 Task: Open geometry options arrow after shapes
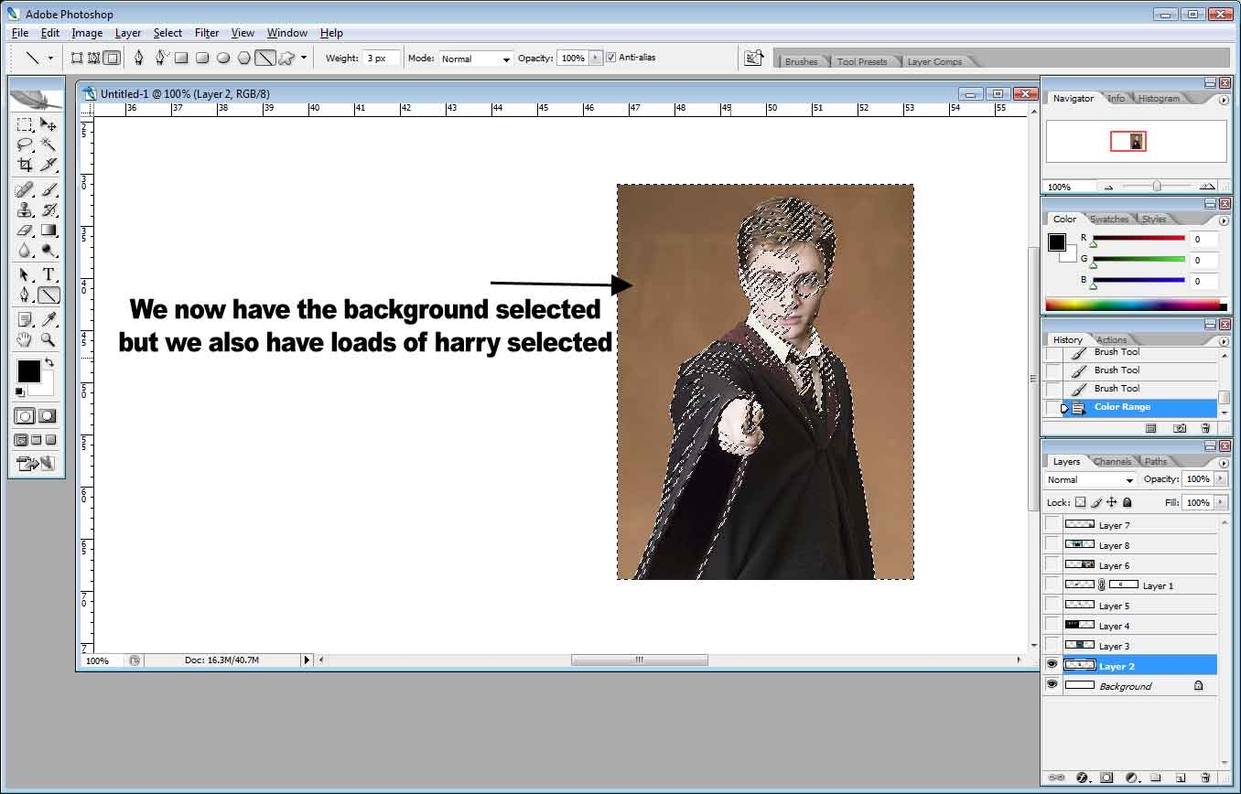(304, 58)
